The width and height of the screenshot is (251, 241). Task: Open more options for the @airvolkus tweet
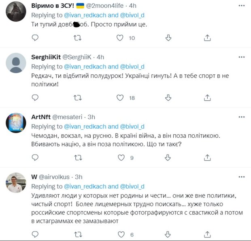pos(241,176)
